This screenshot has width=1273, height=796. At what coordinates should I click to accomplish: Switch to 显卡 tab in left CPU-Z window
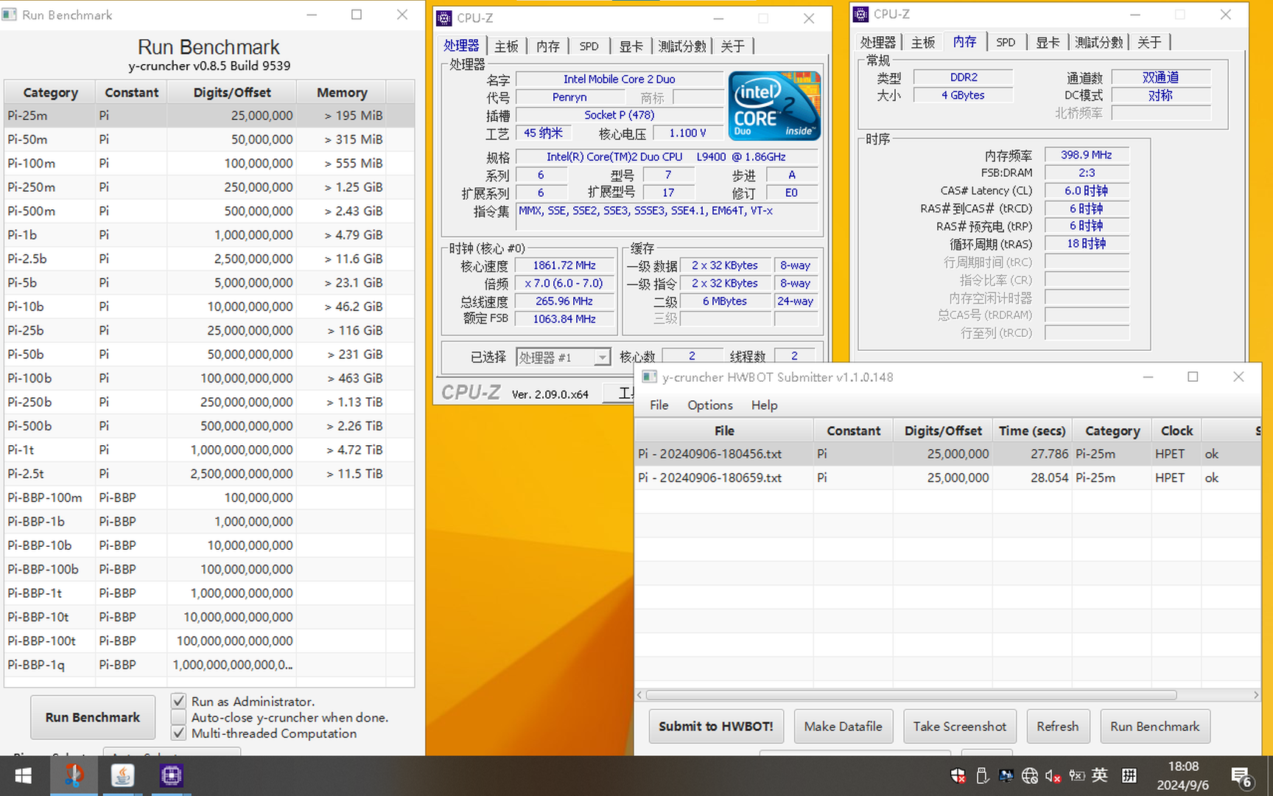pyautogui.click(x=631, y=46)
